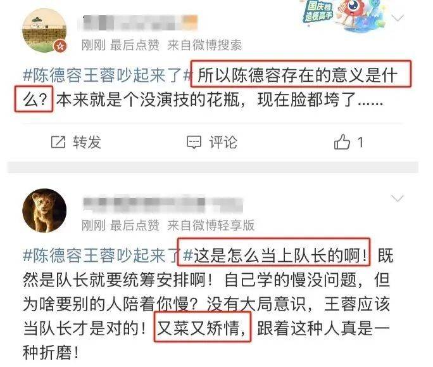Click 来自微博搜索 source text
This screenshot has height=367, width=433.
pyautogui.click(x=204, y=45)
